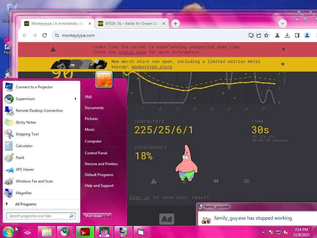
Task: Toggle the browser side panel
Action: (x=297, y=35)
